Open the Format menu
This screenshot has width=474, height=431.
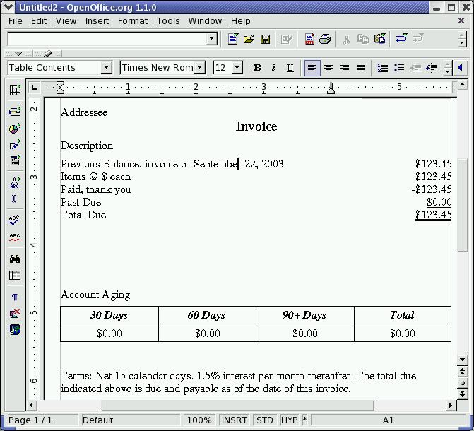(x=133, y=21)
